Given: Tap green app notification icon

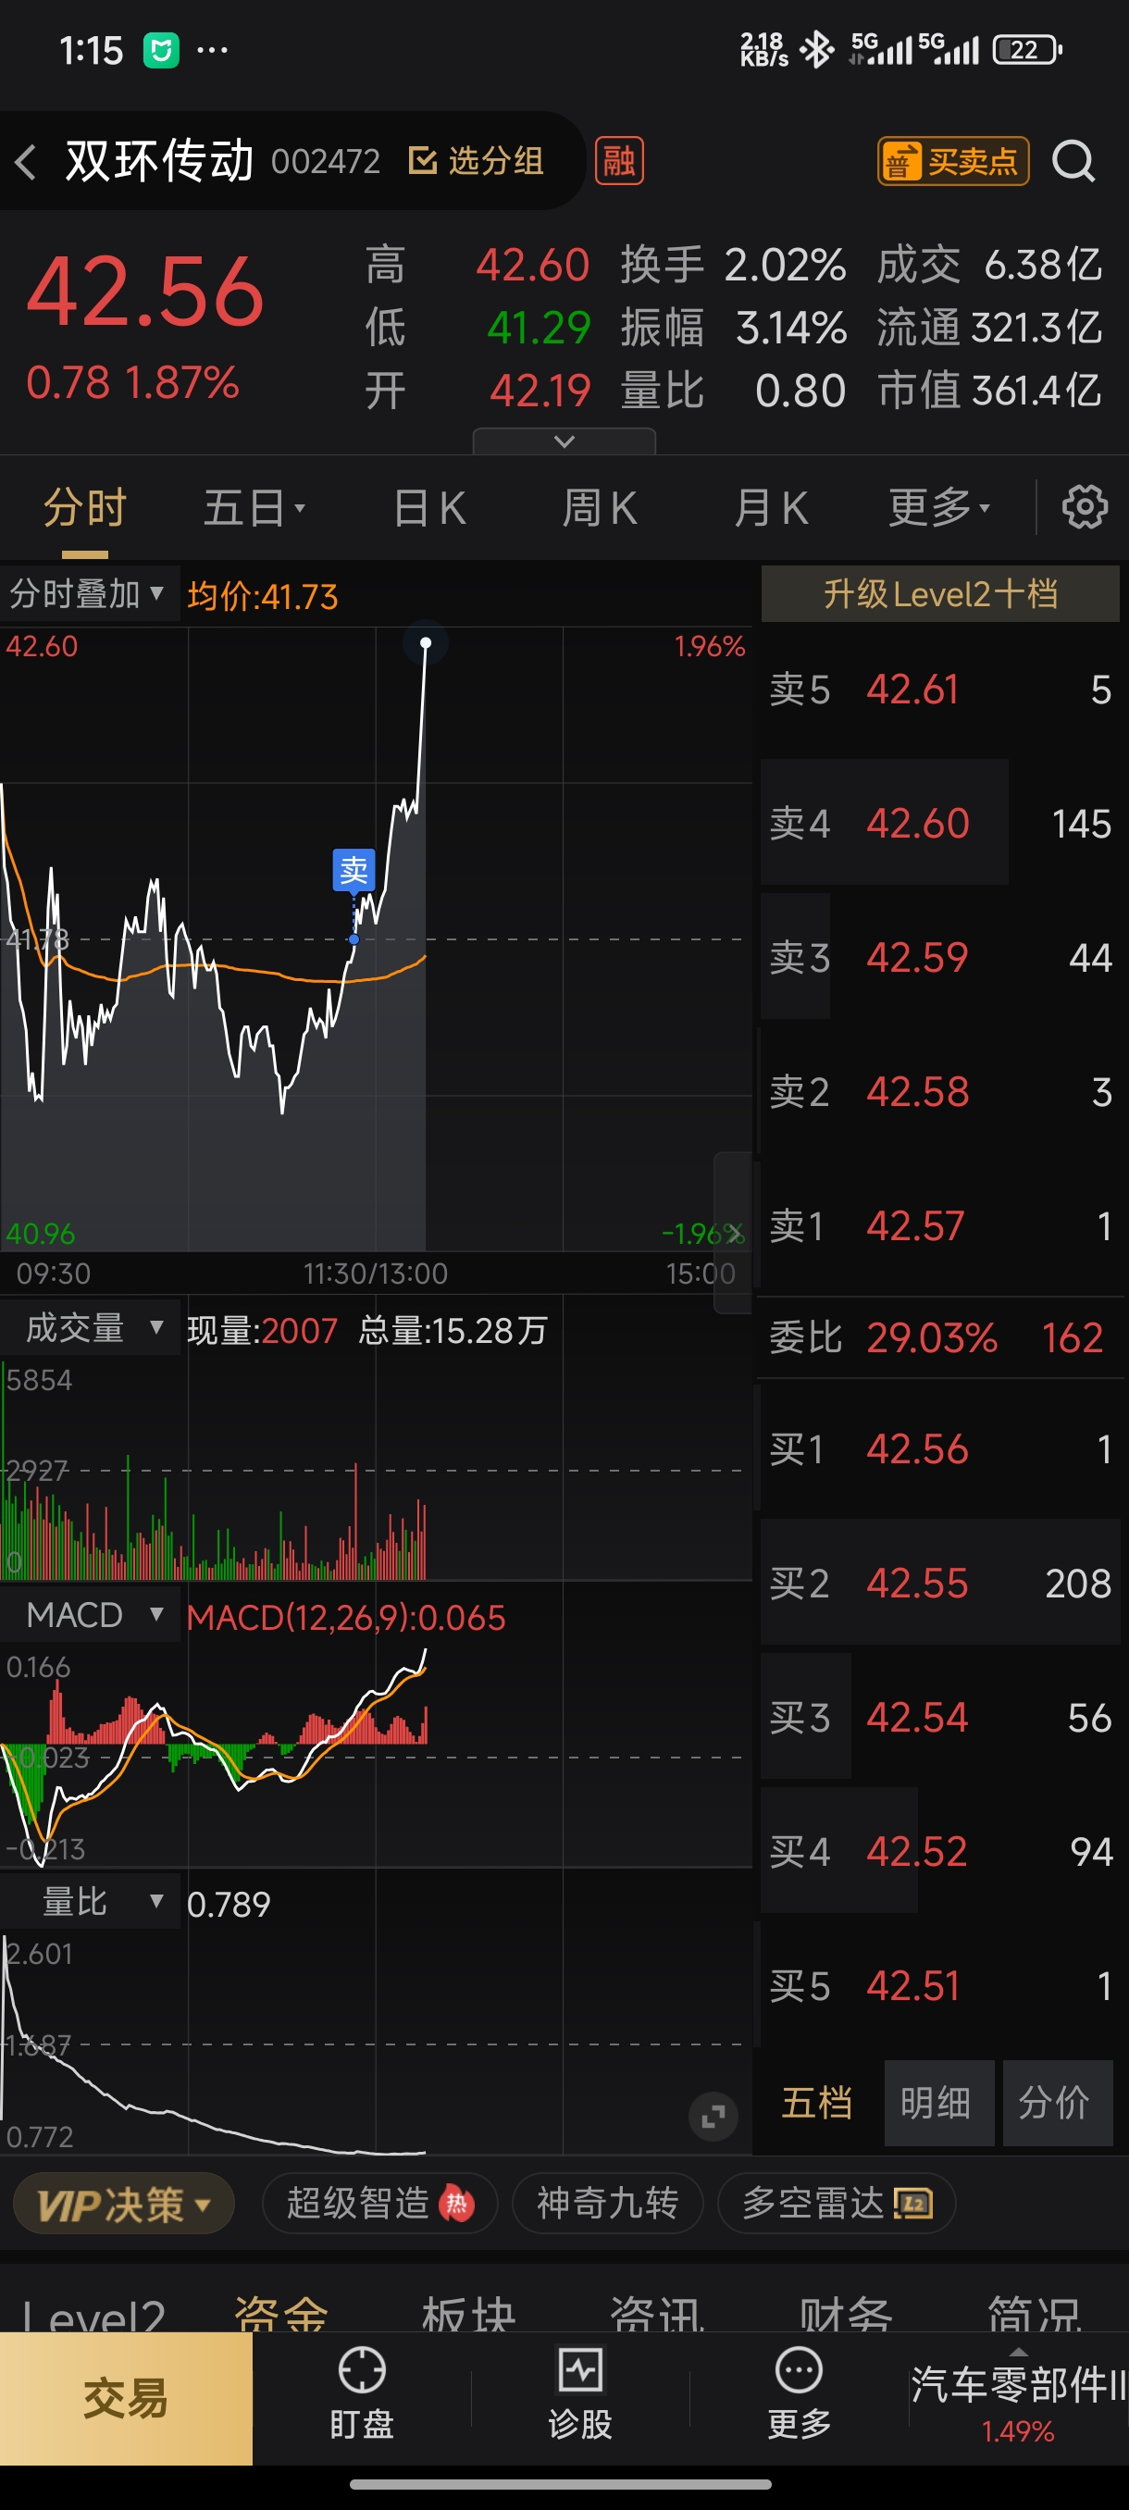Looking at the screenshot, I should (x=161, y=50).
